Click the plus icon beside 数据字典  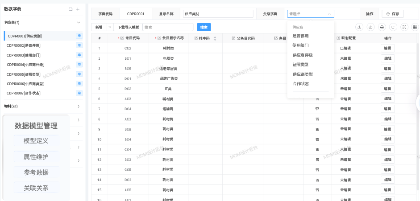[x=78, y=9]
